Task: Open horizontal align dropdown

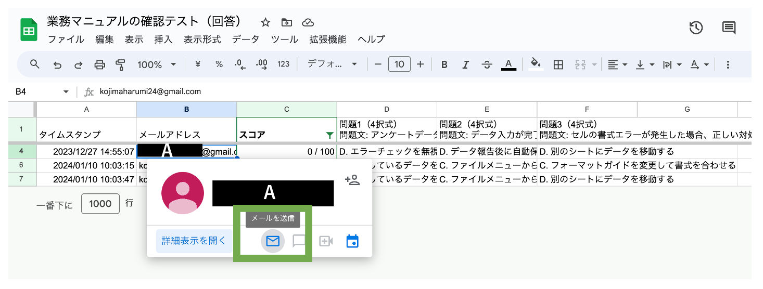Action: pos(617,64)
